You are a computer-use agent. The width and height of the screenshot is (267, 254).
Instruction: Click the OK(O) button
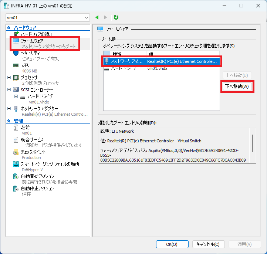click(x=172, y=244)
